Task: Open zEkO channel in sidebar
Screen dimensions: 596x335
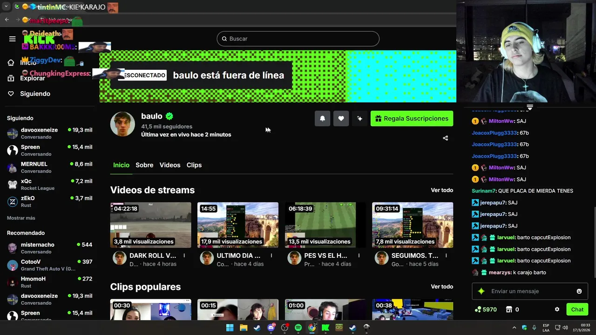Action: [49, 201]
